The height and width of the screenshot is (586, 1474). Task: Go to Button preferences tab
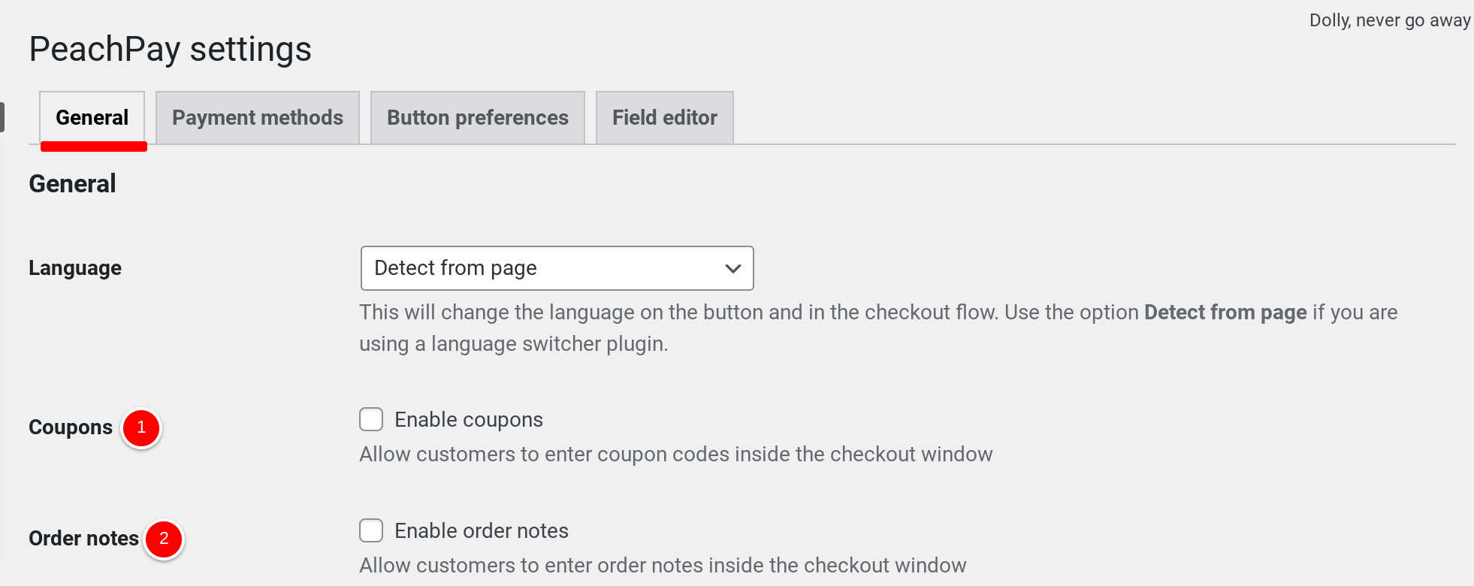[478, 117]
